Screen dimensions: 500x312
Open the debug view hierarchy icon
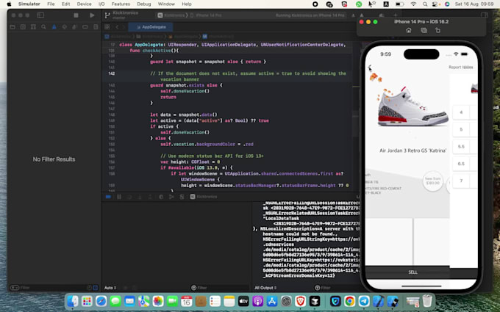tap(161, 197)
